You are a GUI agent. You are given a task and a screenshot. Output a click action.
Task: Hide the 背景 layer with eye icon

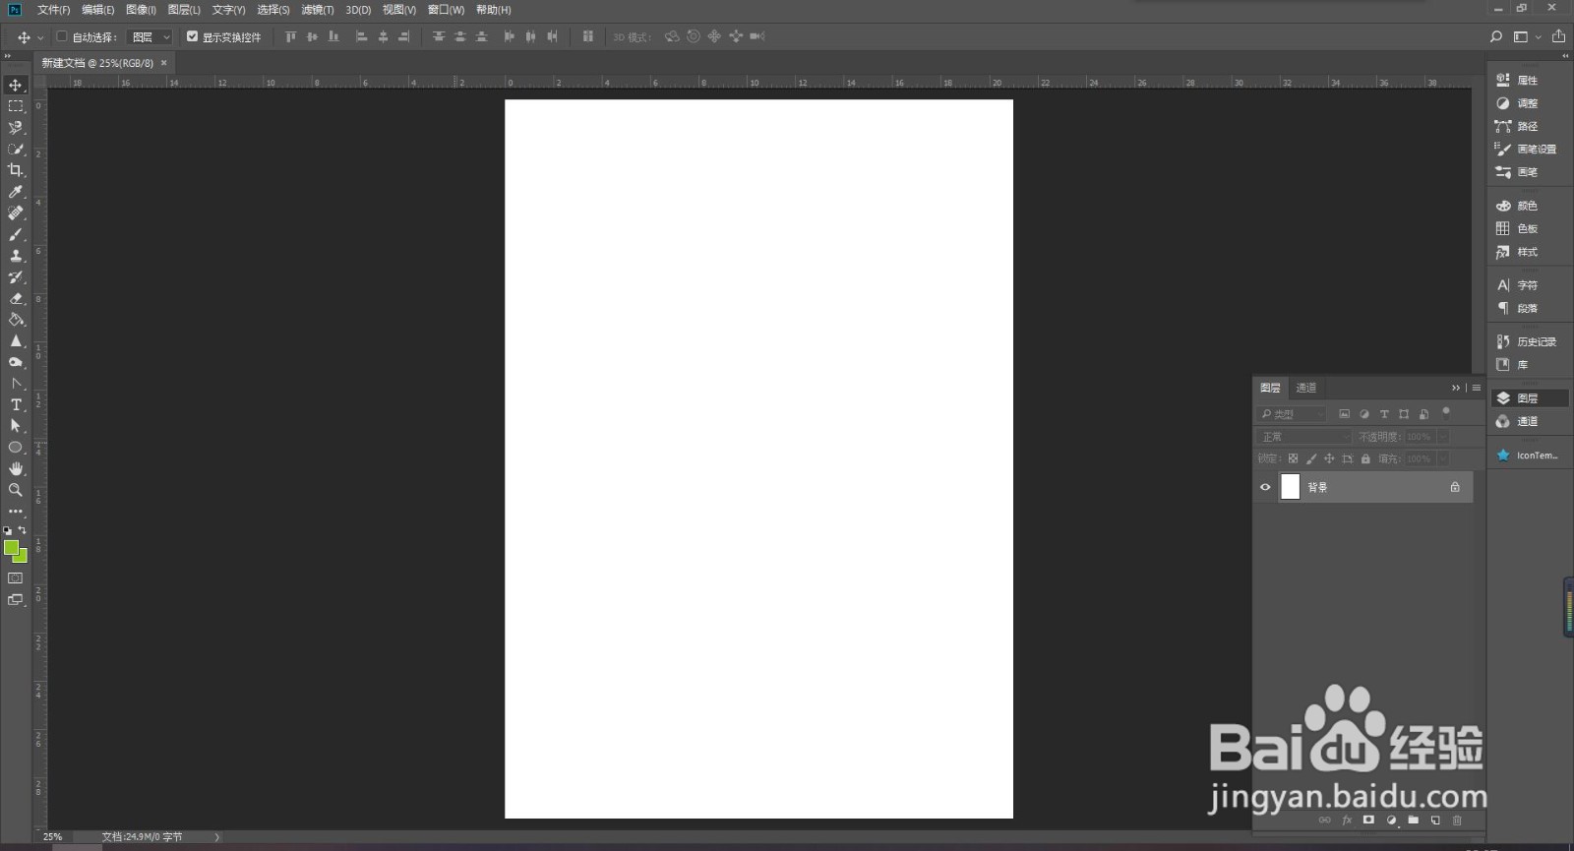(1265, 487)
